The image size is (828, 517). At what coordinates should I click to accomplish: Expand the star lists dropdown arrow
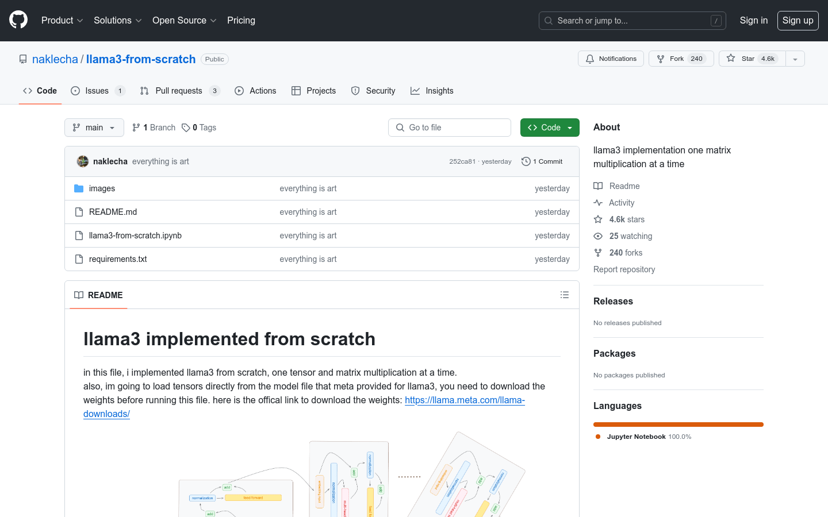(795, 59)
